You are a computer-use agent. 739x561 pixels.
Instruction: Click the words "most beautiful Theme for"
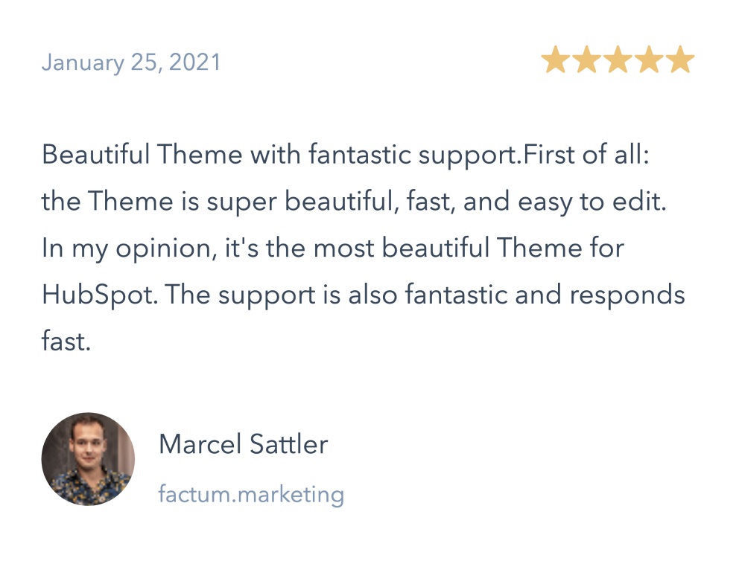click(x=469, y=248)
